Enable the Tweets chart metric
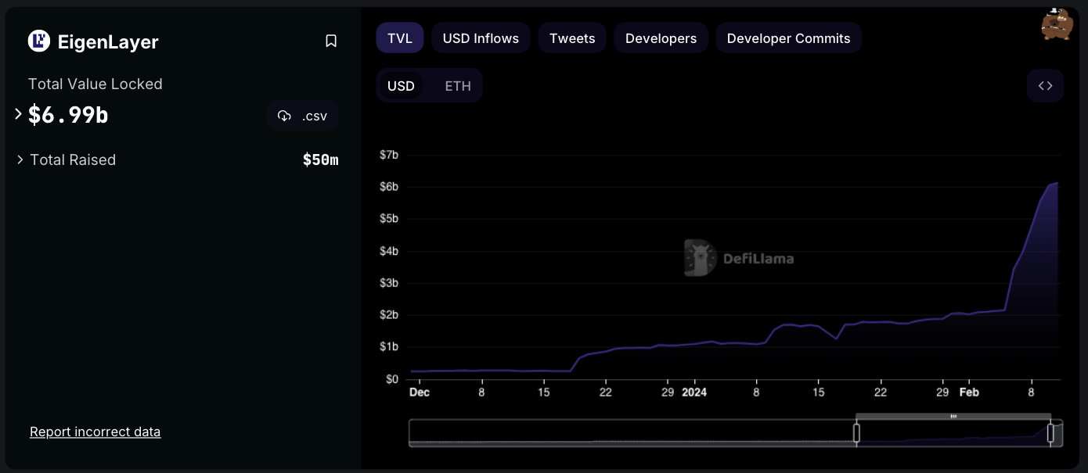 click(572, 38)
